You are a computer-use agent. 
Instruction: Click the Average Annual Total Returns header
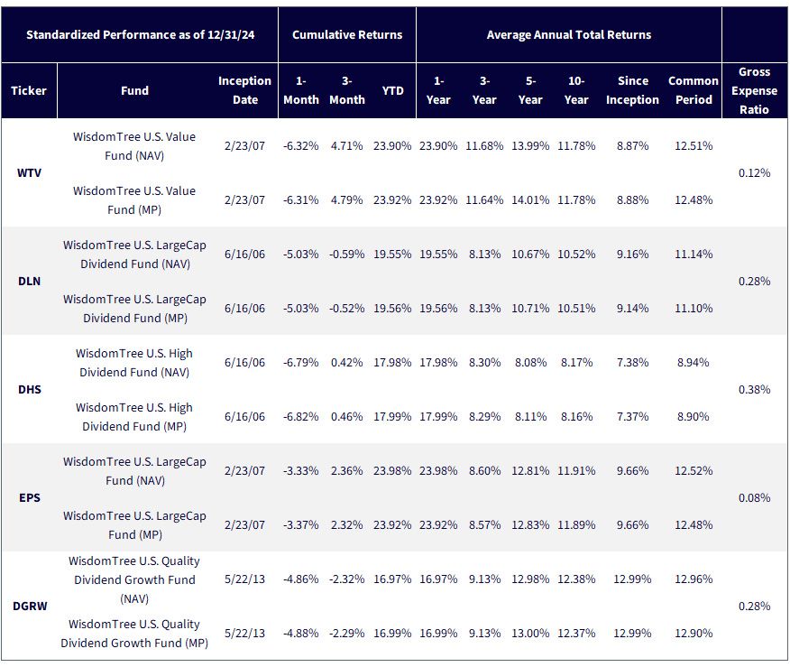click(569, 35)
